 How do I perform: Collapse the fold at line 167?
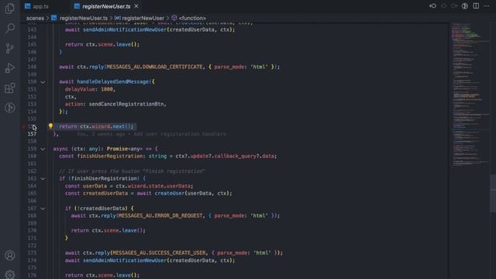pyautogui.click(x=43, y=208)
